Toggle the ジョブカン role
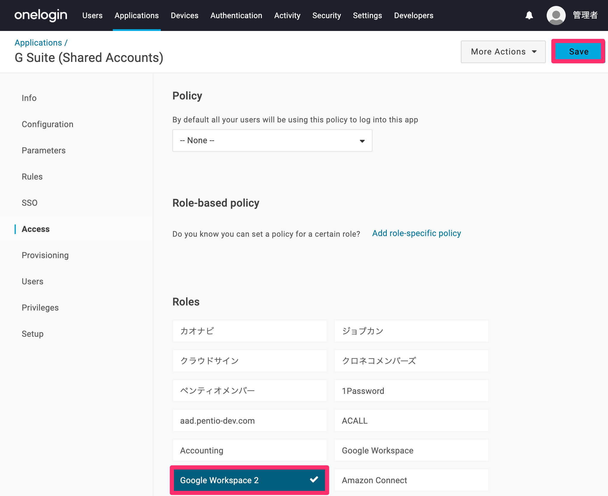Image resolution: width=608 pixels, height=496 pixels. click(x=411, y=331)
